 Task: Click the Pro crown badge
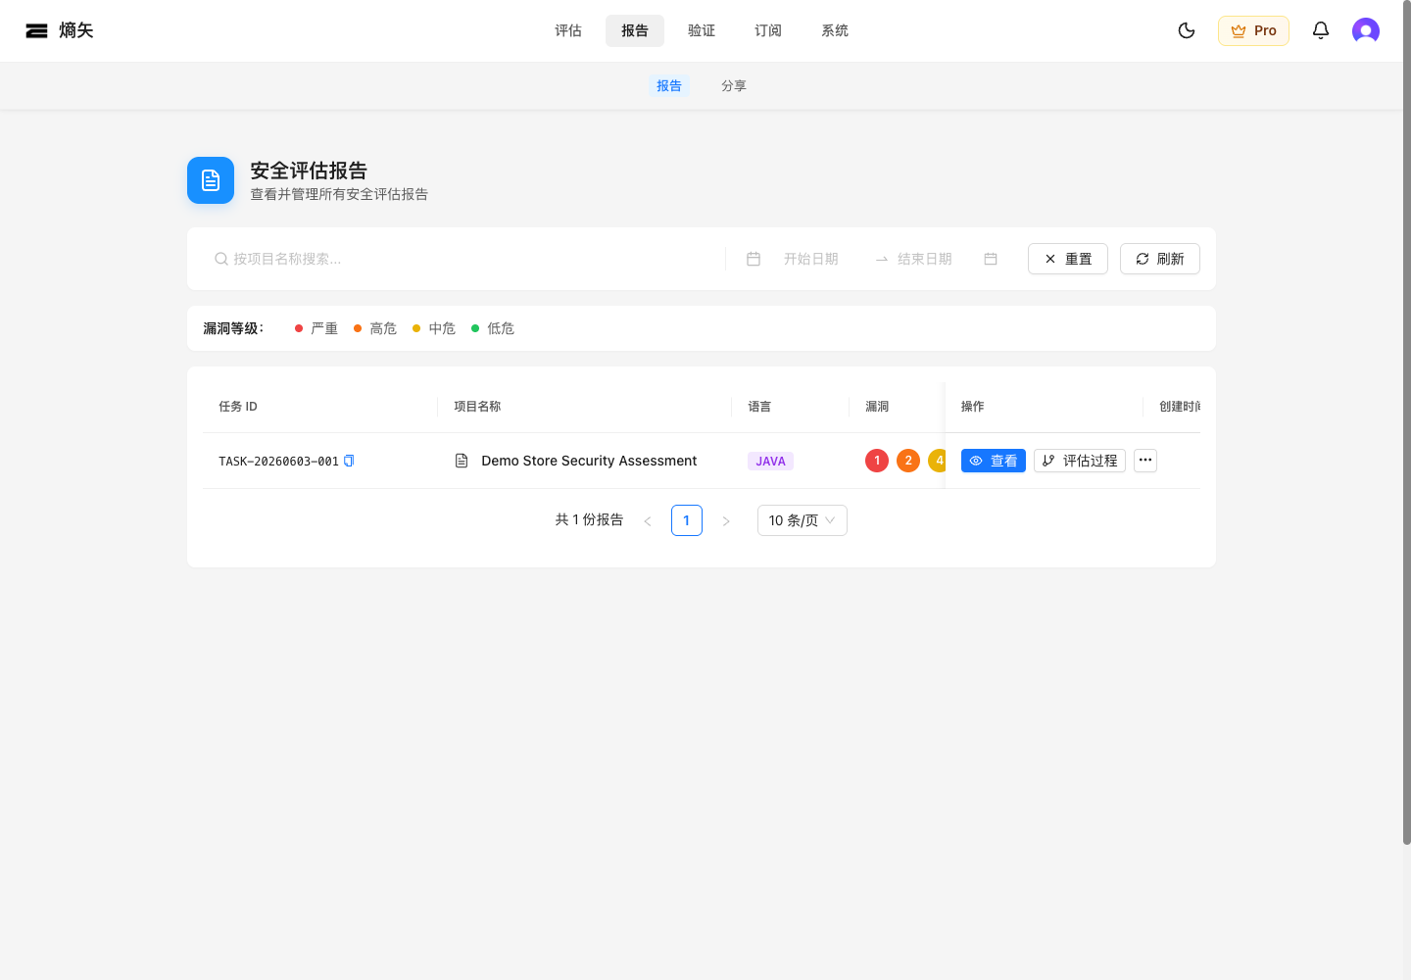[1253, 30]
